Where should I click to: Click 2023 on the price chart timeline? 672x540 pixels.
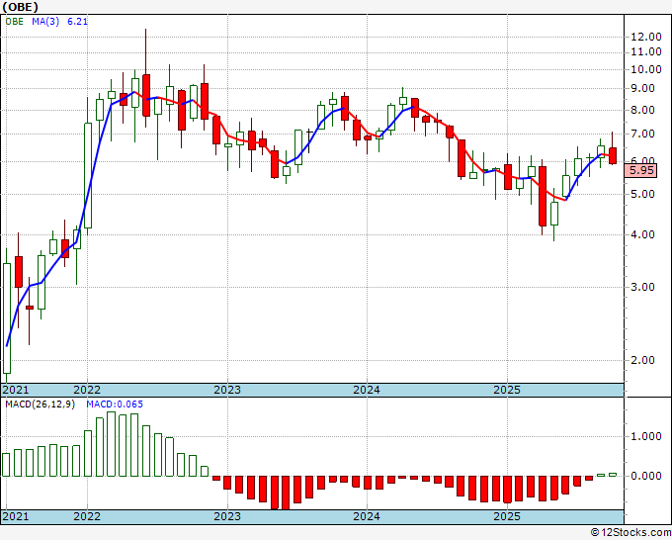[x=227, y=390]
